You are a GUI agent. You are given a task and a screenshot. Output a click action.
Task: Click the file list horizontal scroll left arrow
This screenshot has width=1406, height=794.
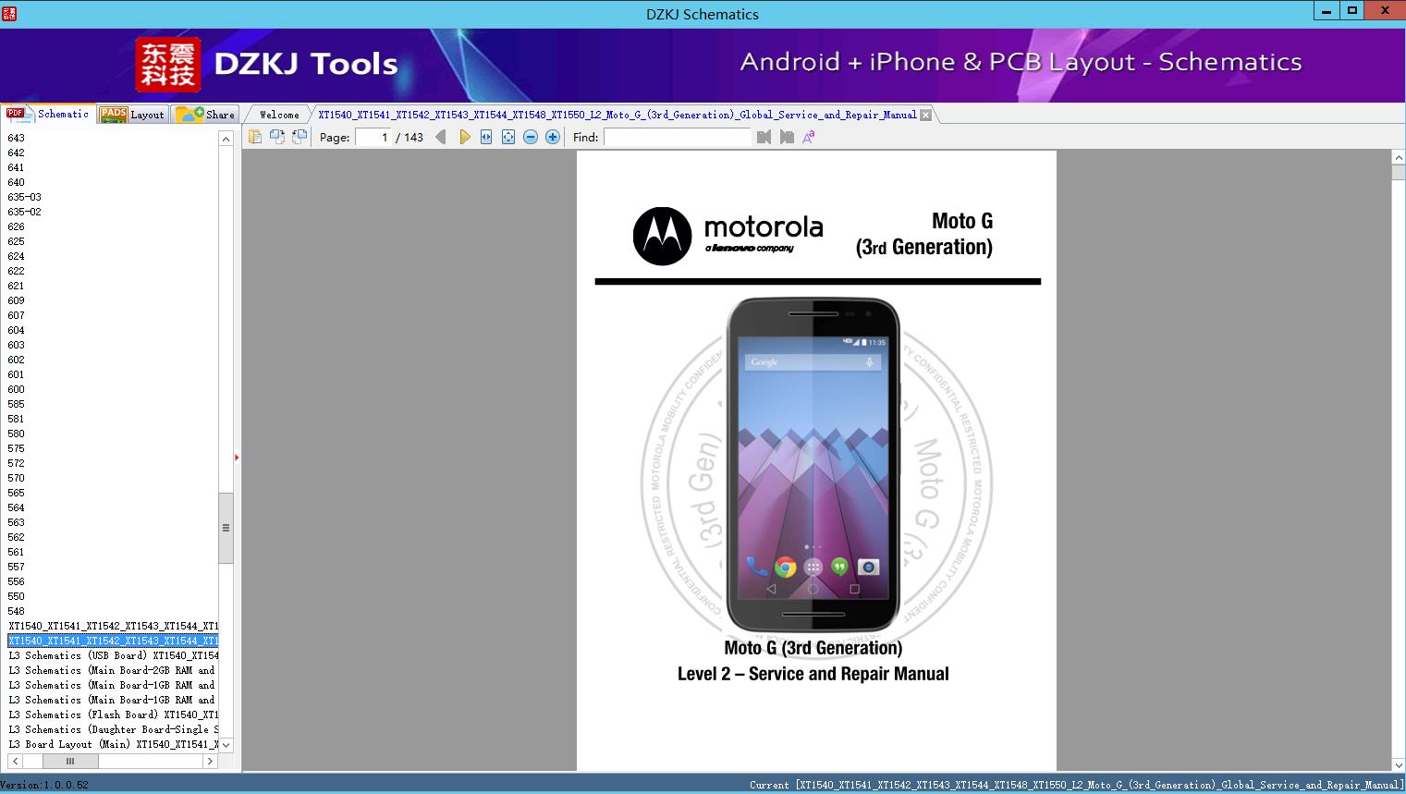(x=14, y=762)
